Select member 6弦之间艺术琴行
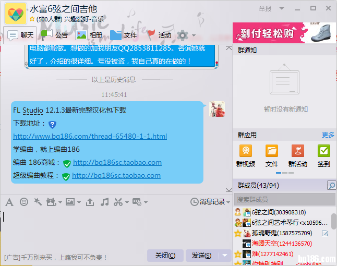The height and width of the screenshot is (266, 337). pos(282,223)
